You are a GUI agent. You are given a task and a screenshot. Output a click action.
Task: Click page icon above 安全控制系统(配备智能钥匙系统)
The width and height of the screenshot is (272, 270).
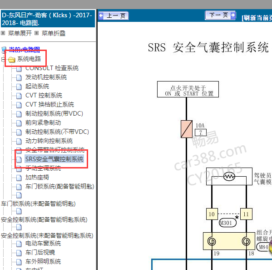pos(19,211)
